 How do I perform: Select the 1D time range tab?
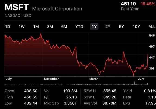8,27
